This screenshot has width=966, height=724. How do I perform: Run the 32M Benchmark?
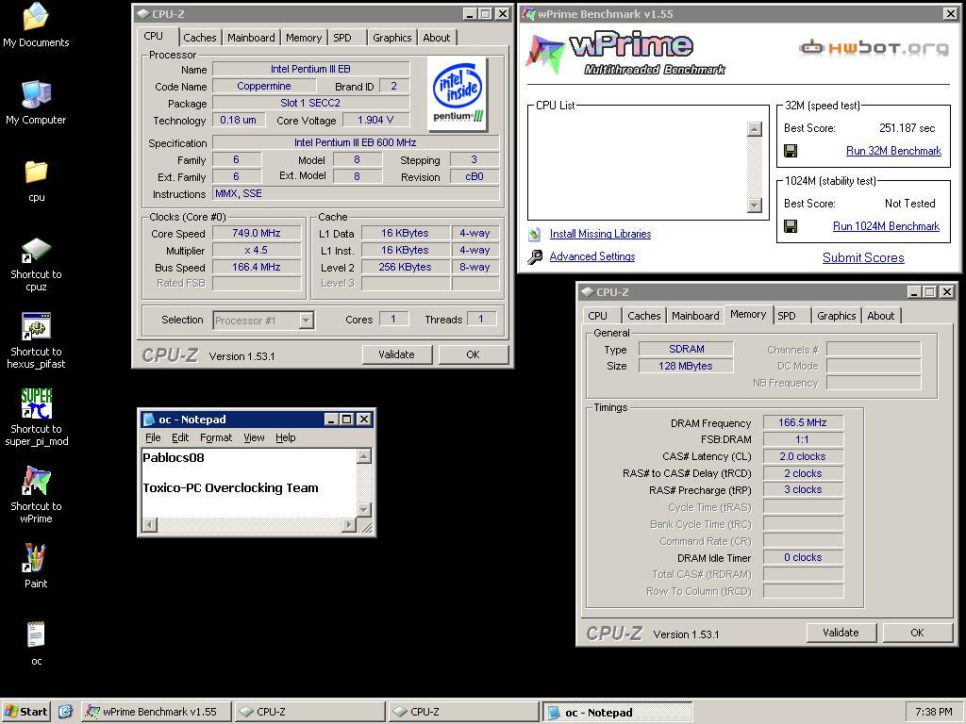pos(893,151)
